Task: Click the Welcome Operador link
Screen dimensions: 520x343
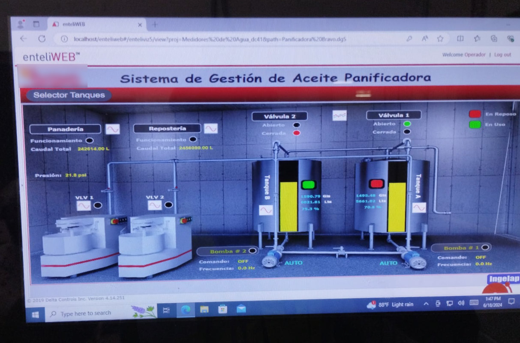Action: click(x=464, y=55)
